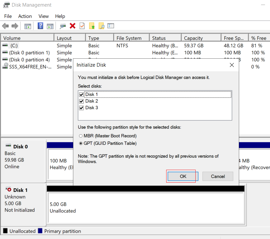This screenshot has width=270, height=239.
Task: Click the connect drive toolbar icon
Action: point(63,26)
